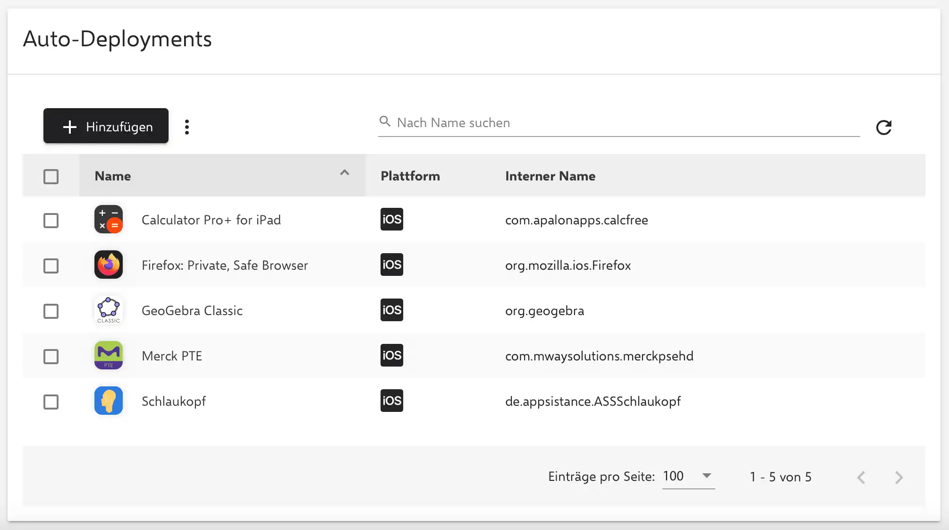Go to next page arrow
The width and height of the screenshot is (949, 530).
(899, 477)
